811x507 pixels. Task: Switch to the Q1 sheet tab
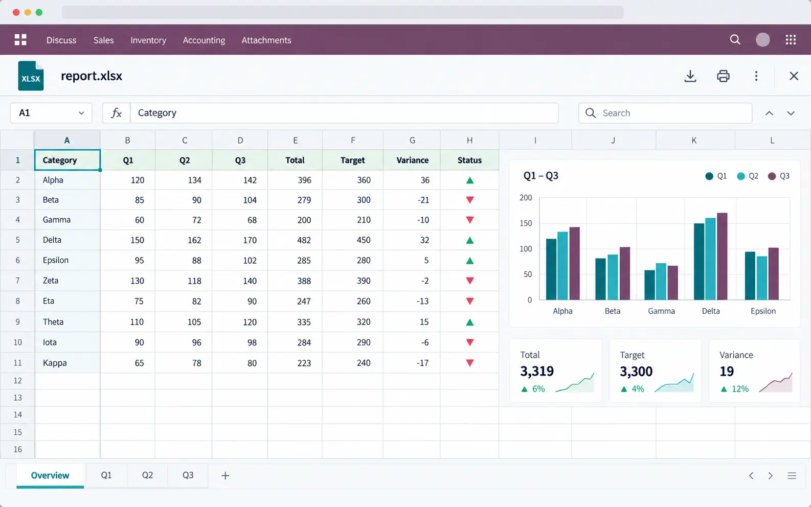click(x=106, y=475)
